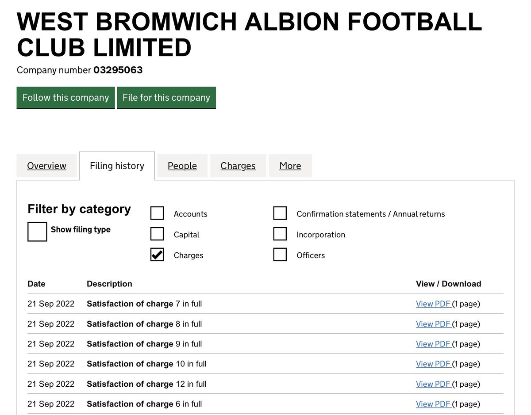
Task: Check the Incorporation filter
Action: point(280,234)
